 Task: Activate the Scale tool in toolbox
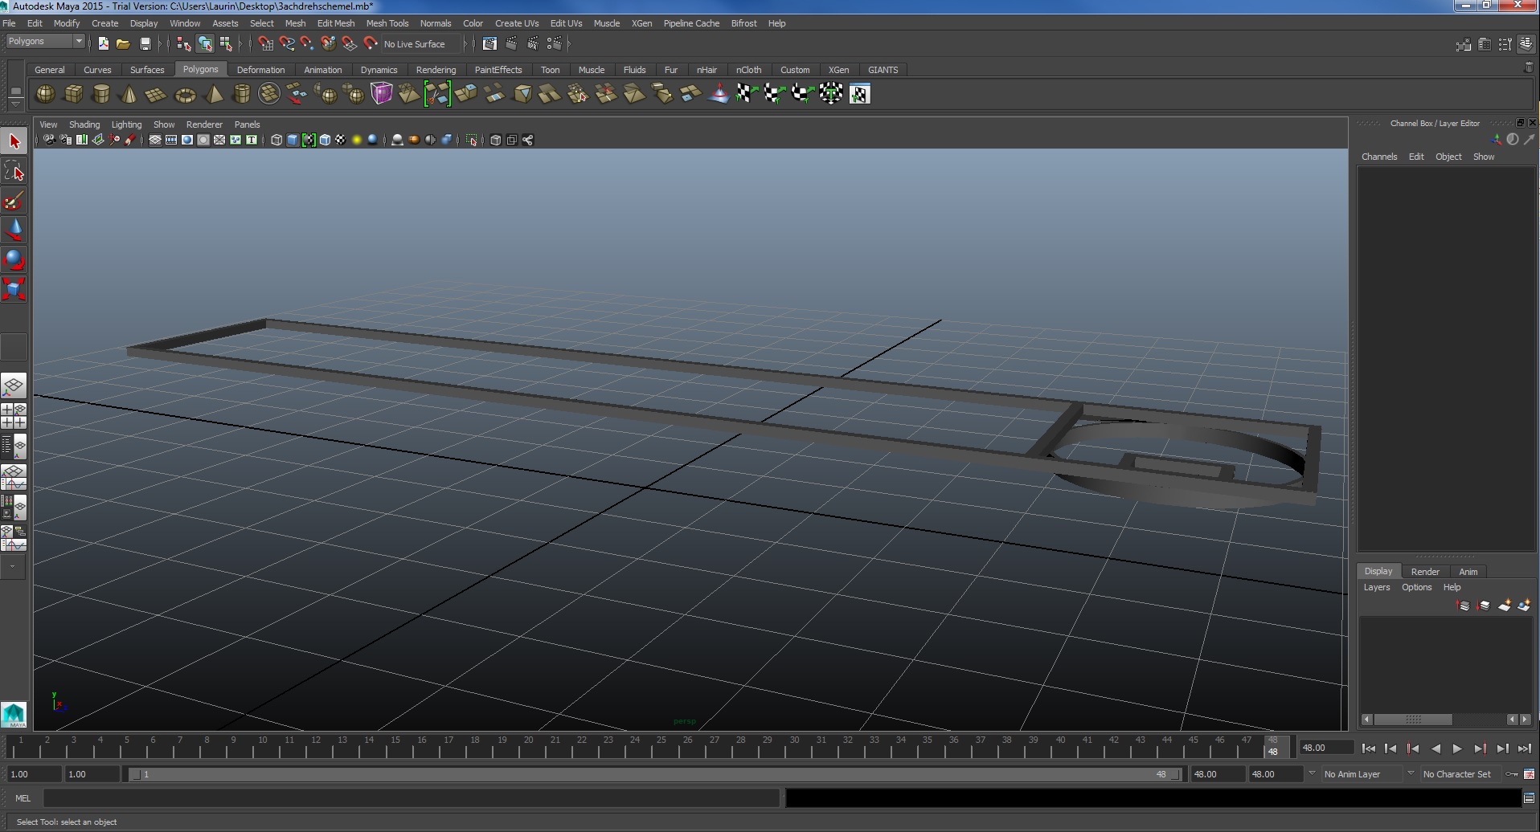(14, 289)
